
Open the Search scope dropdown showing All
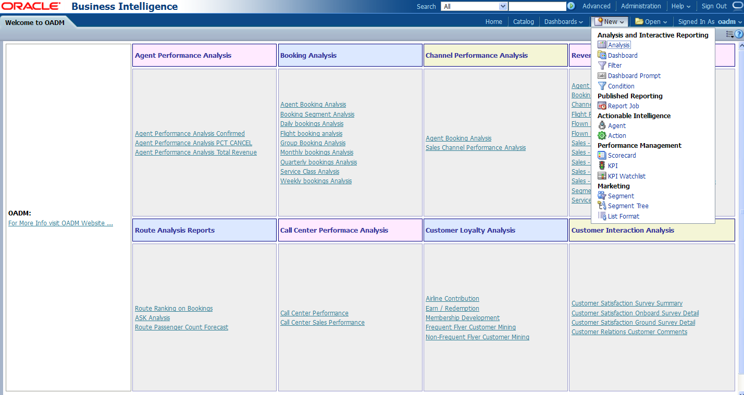[474, 6]
